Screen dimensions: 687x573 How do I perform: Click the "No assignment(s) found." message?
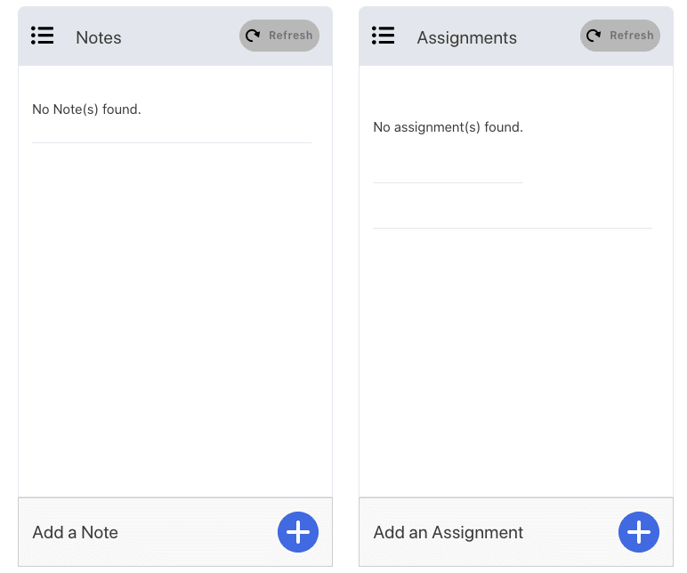pyautogui.click(x=448, y=127)
